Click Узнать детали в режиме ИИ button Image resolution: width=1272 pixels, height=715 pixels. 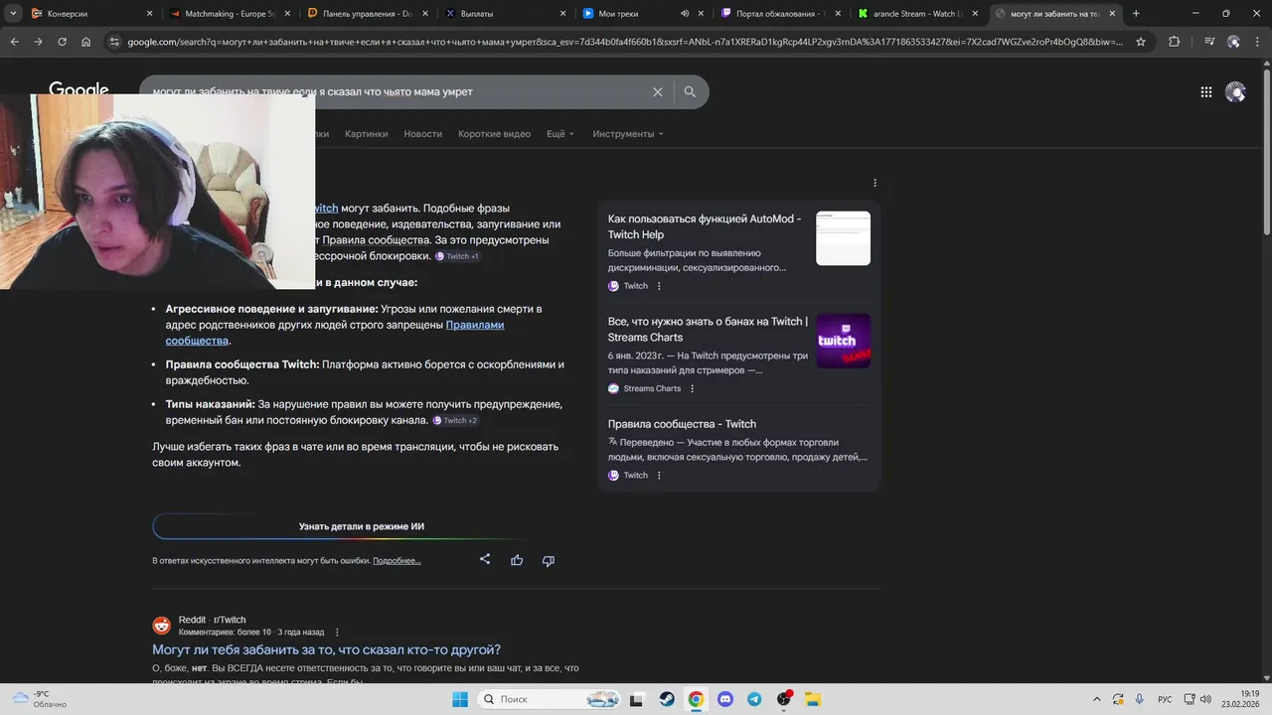[362, 526]
